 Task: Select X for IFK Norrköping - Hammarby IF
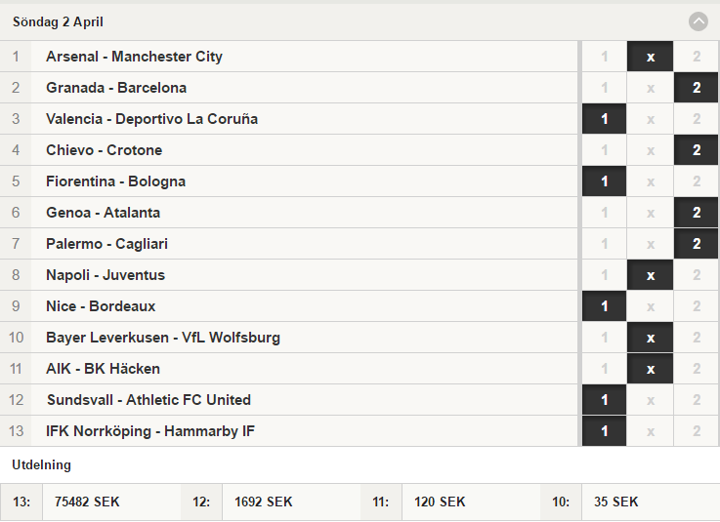651,430
